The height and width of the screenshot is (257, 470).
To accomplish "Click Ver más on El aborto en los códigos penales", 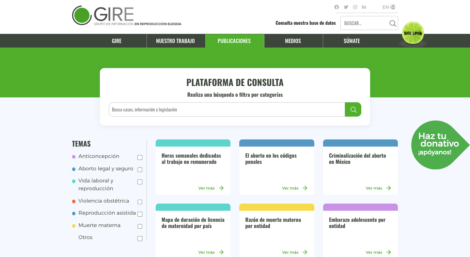I will tap(294, 188).
